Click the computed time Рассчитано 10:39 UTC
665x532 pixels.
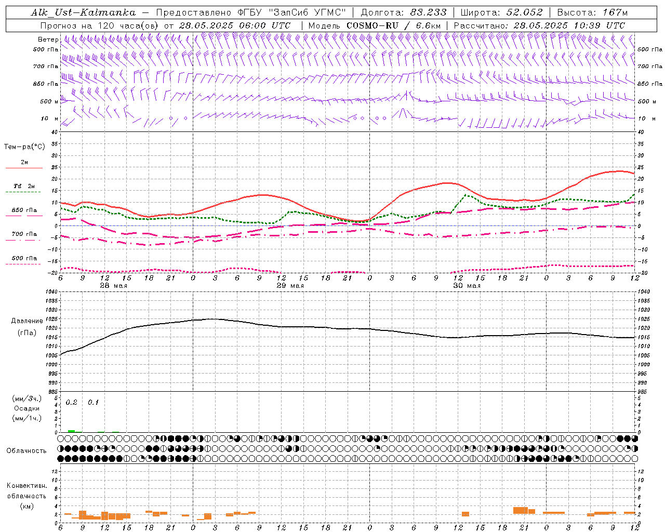539,25
